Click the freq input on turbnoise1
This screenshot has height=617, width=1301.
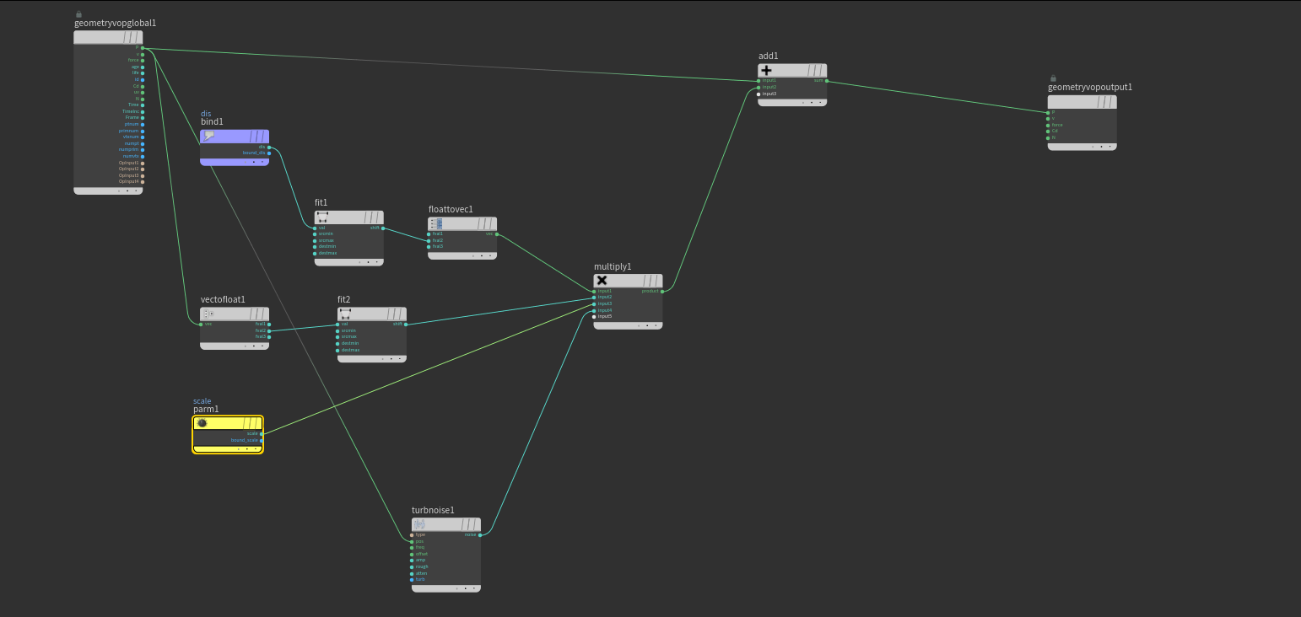[x=412, y=547]
